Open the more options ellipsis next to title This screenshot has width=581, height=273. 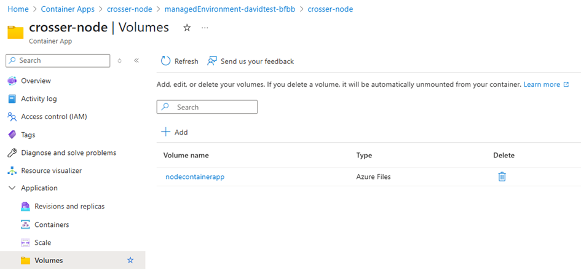pyautogui.click(x=205, y=28)
